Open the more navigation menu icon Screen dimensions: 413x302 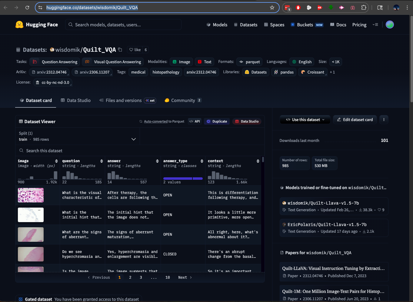coord(375,25)
